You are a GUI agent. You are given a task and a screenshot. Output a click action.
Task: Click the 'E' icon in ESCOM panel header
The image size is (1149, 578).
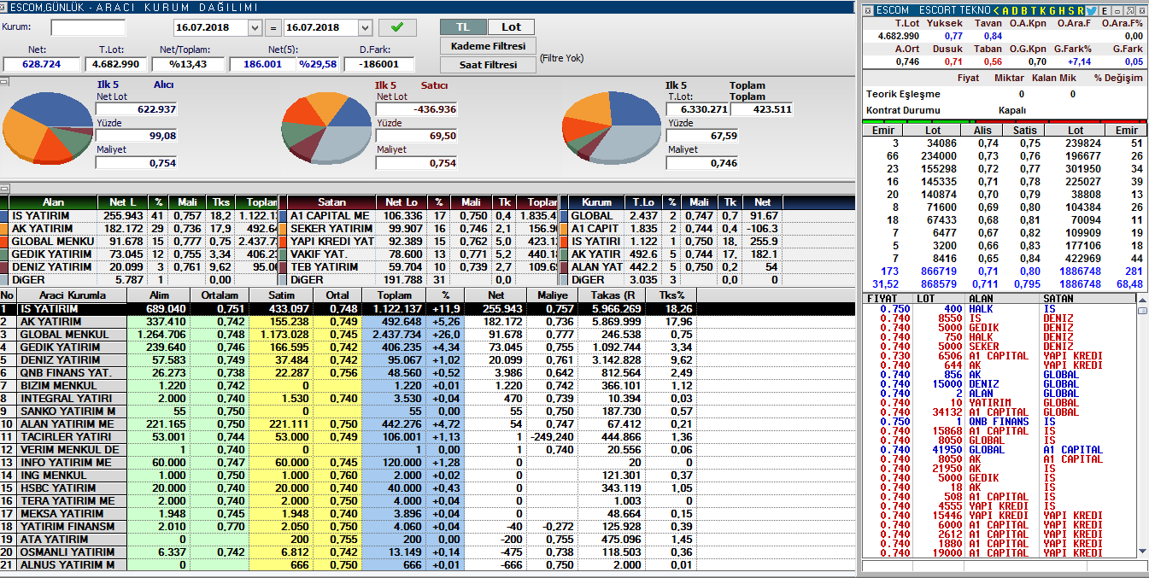(x=1105, y=10)
